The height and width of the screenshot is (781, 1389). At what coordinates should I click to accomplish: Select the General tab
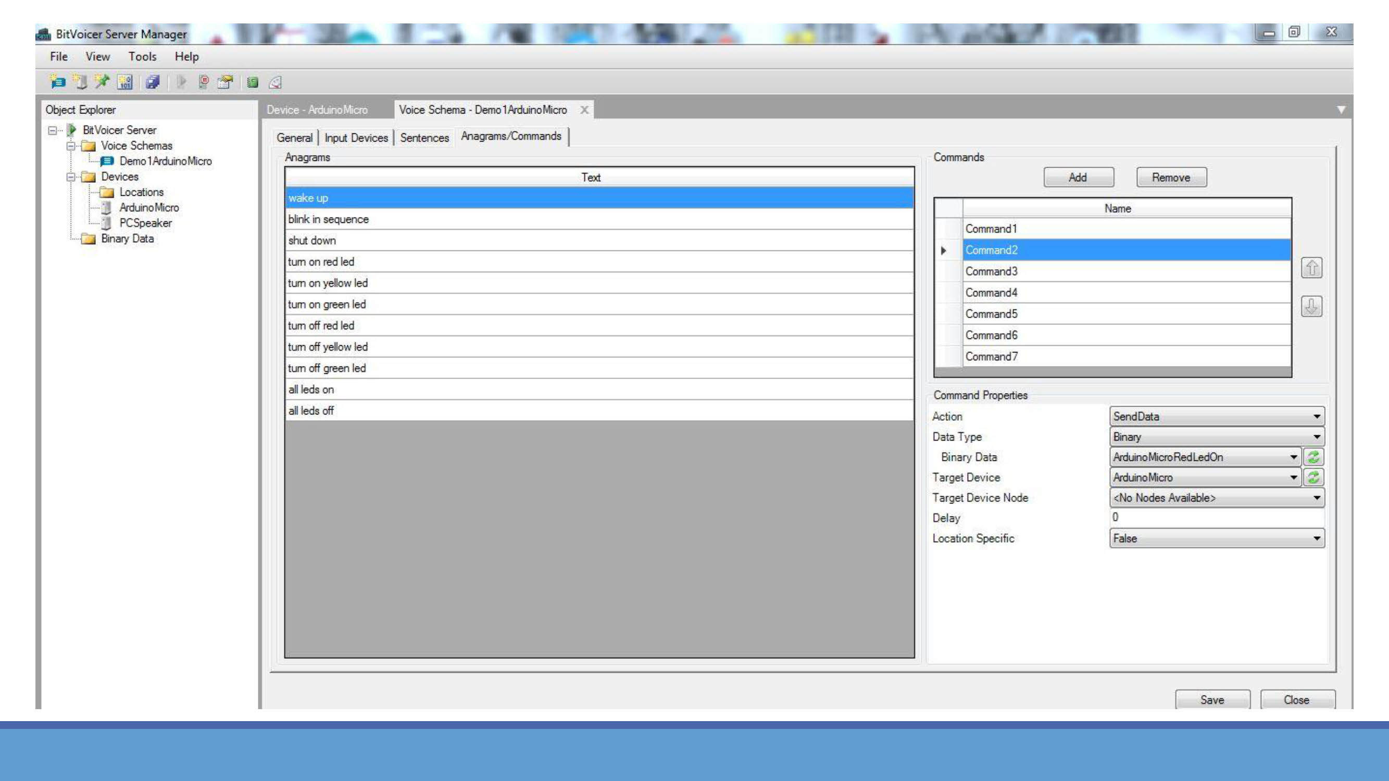293,136
